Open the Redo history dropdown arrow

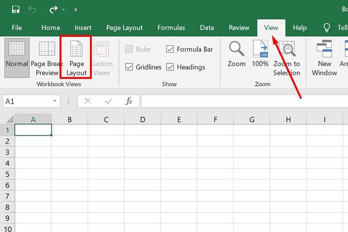point(64,10)
